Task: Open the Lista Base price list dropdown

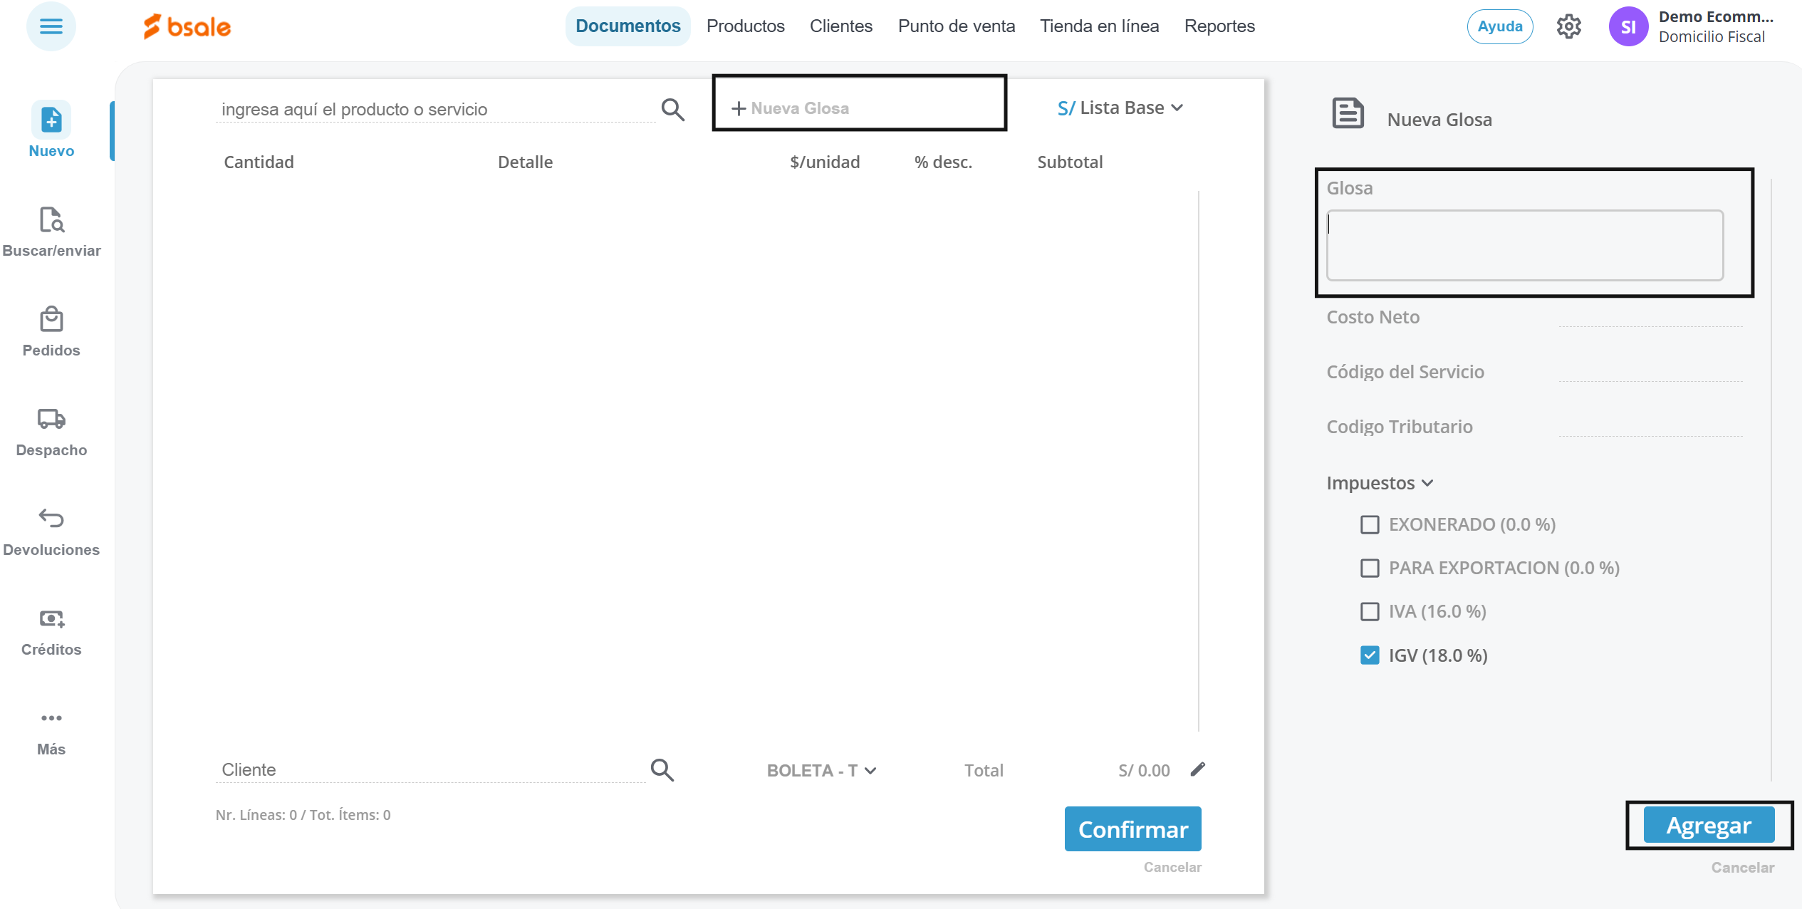Action: pyautogui.click(x=1120, y=108)
